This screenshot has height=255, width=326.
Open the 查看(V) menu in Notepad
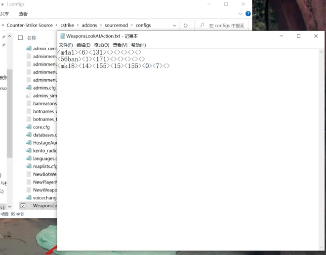pyautogui.click(x=120, y=45)
